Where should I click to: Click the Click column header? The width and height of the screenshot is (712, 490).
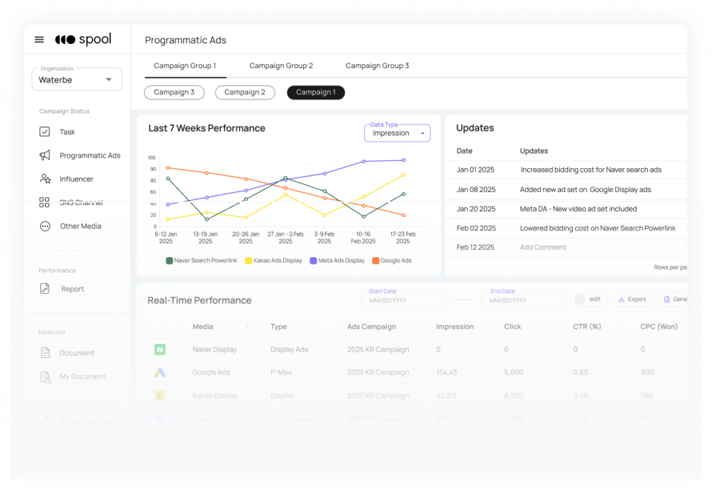(x=512, y=327)
